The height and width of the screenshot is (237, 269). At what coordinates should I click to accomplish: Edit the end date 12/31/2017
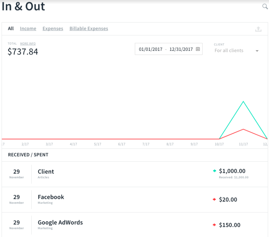click(x=181, y=49)
